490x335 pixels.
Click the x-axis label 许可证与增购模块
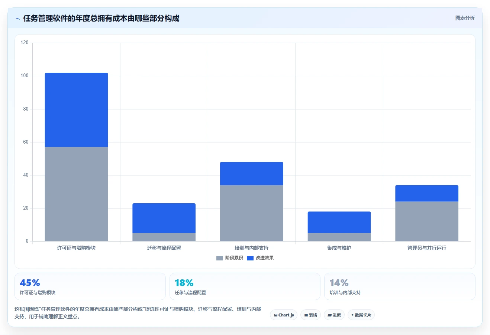click(76, 248)
